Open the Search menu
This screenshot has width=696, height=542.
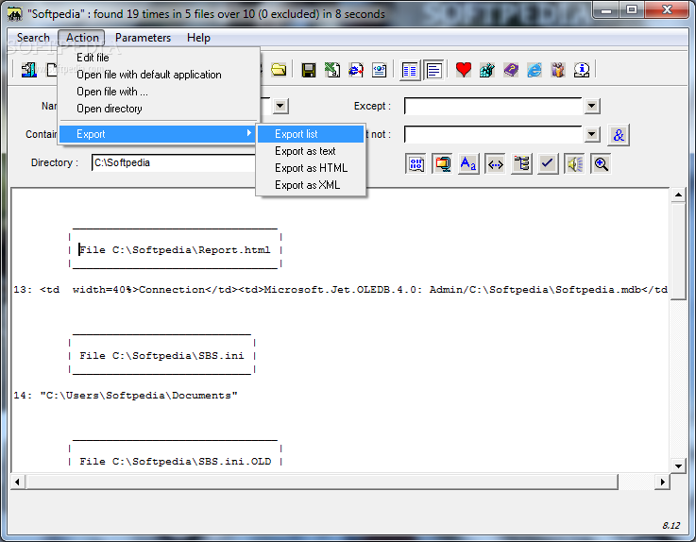point(33,38)
